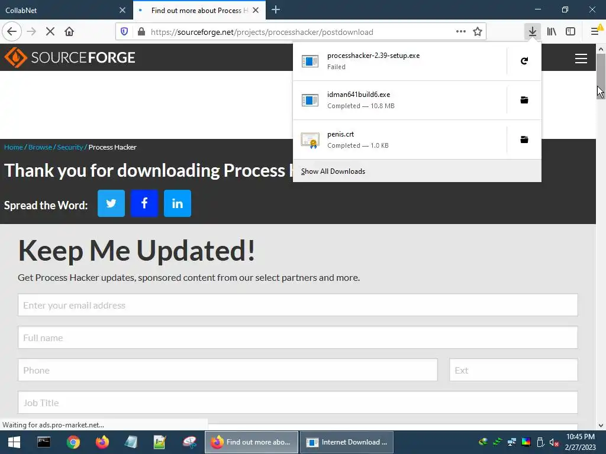Close the Process Hacker tab
The image size is (606, 454).
tap(256, 10)
